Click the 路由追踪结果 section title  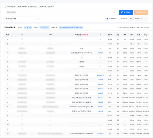(10, 27)
